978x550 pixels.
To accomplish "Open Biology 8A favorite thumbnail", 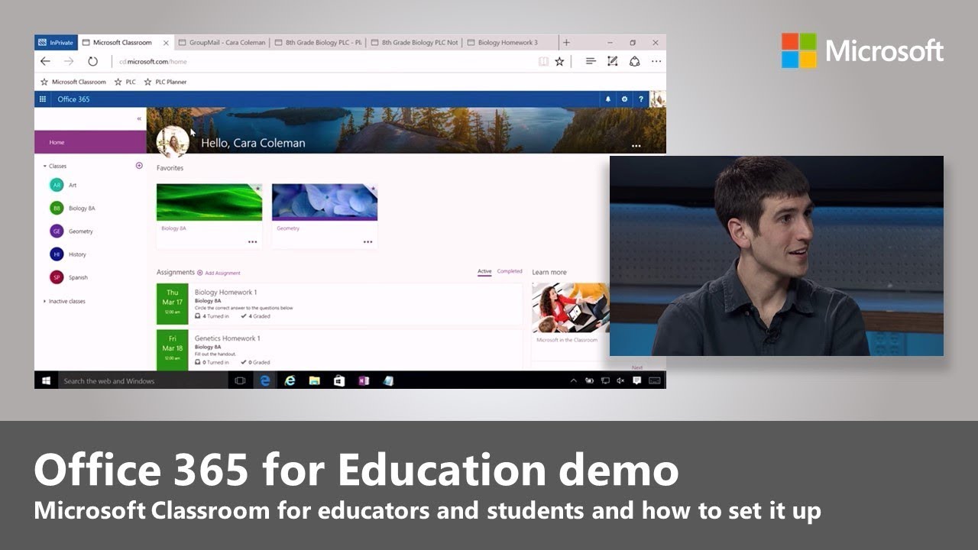I will (x=209, y=202).
